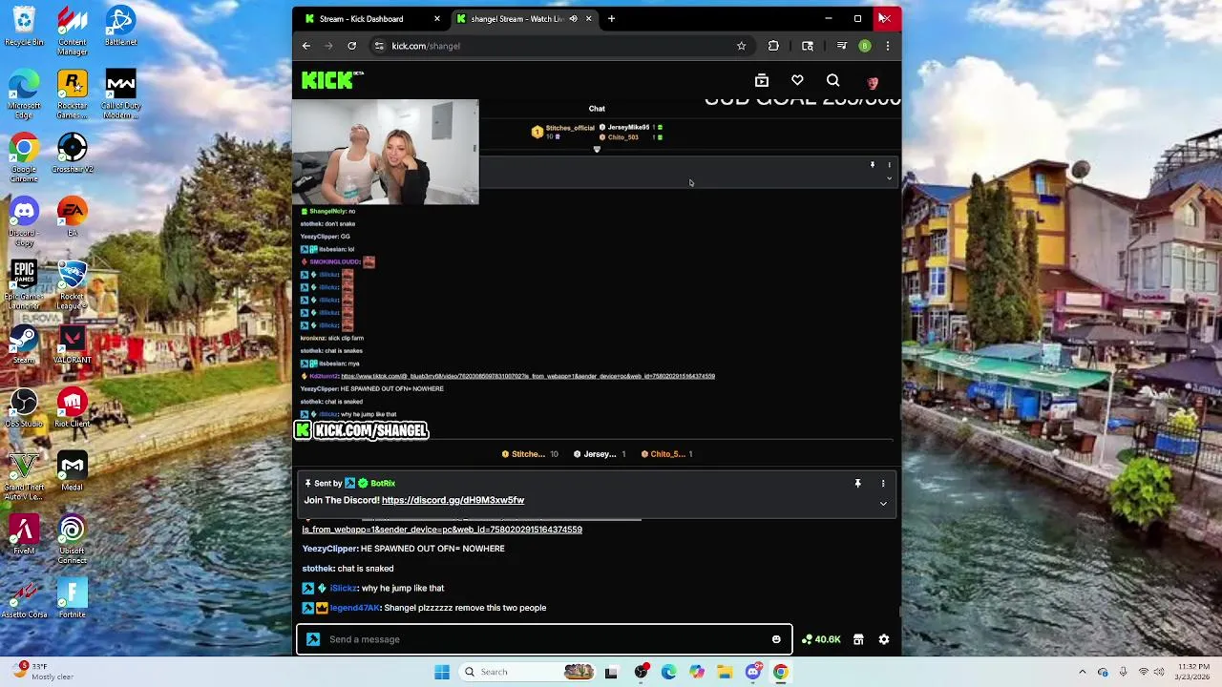Open the Crosshair V2 desktop icon
Viewport: 1222px width, 687px height.
click(x=73, y=155)
